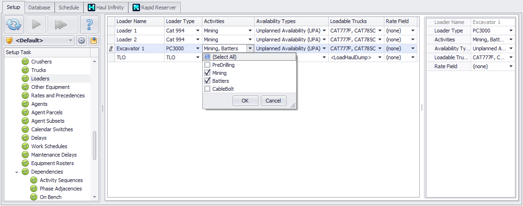This screenshot has height=206, width=523.
Task: Click the yellow clipboard icon beside the gear
Action: [x=93, y=40]
